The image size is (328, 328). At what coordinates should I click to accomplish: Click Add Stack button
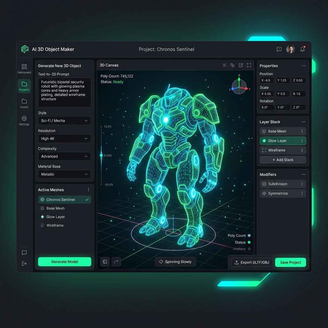pos(283,160)
